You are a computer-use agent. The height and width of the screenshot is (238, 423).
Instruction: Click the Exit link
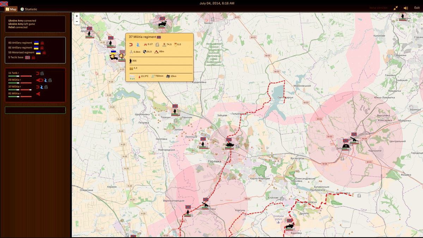pos(417,8)
